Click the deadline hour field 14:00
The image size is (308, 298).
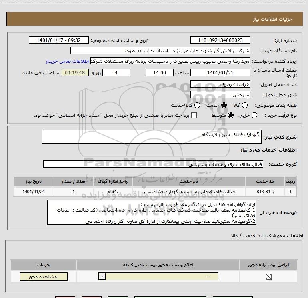(160, 72)
